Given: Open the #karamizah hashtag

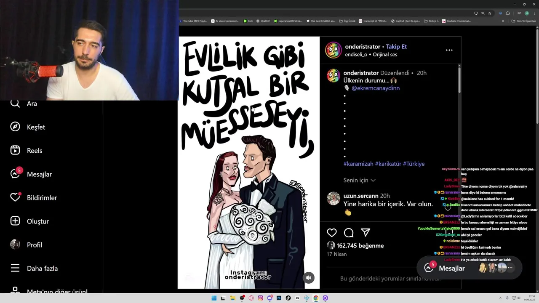Looking at the screenshot, I should tap(358, 164).
